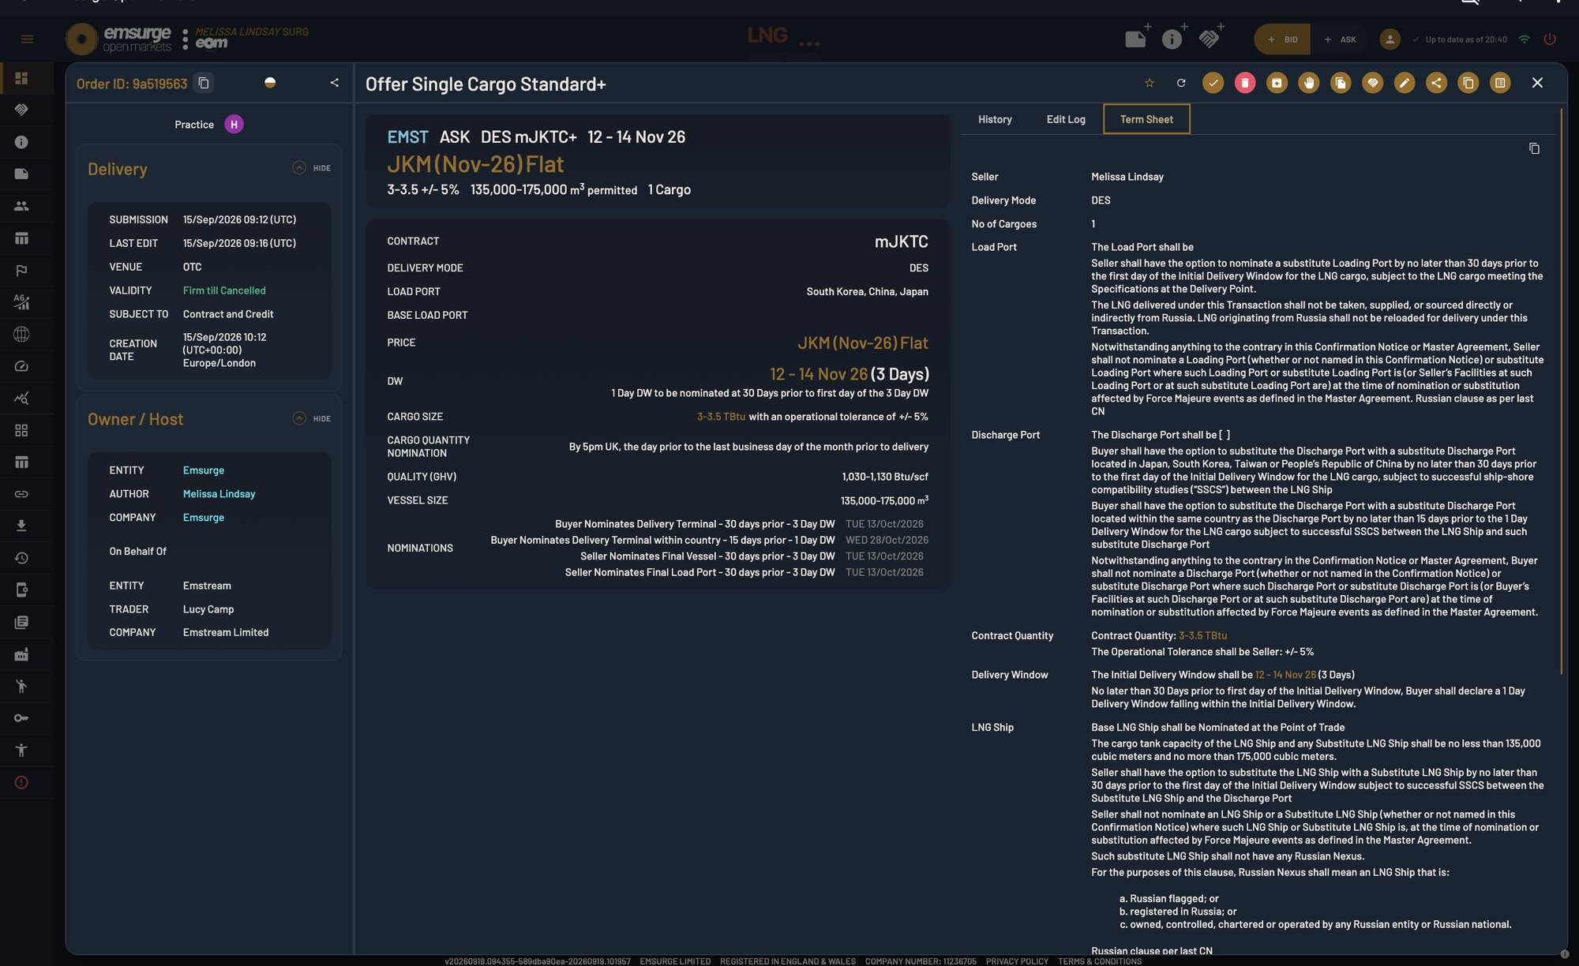Open the speedometer gauge sidebar icon
The width and height of the screenshot is (1579, 966).
click(21, 366)
